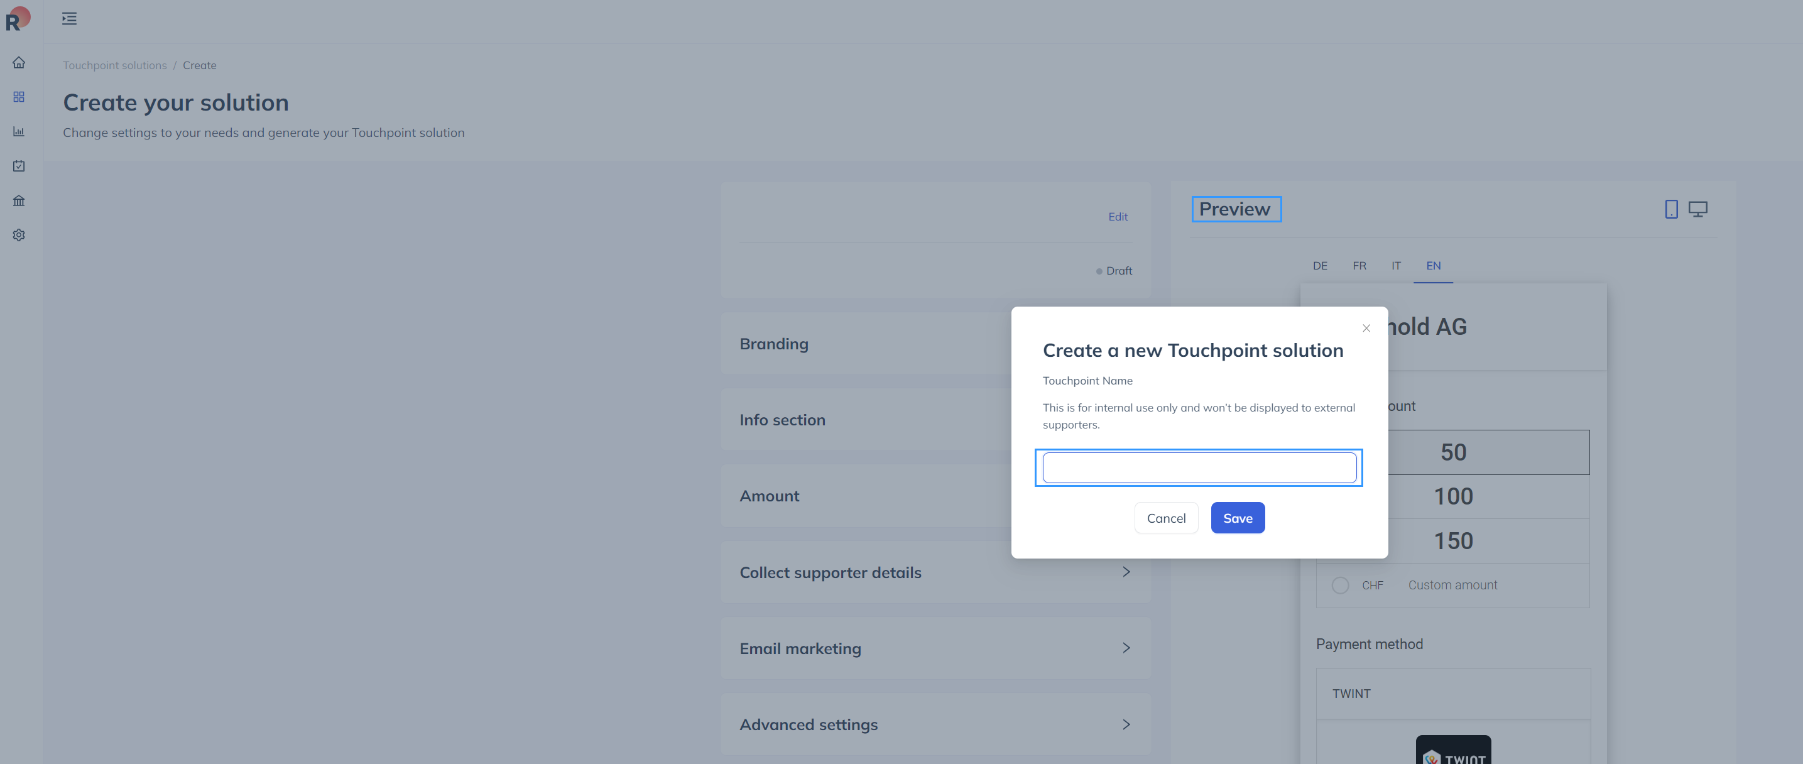Toggle the sidebar menu collapse icon

tap(68, 19)
